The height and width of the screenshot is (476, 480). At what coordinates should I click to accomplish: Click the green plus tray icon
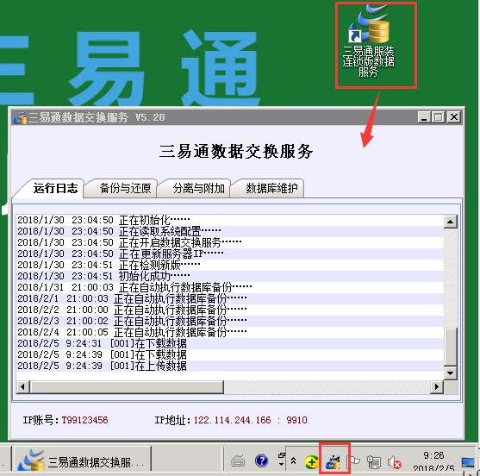(x=311, y=461)
